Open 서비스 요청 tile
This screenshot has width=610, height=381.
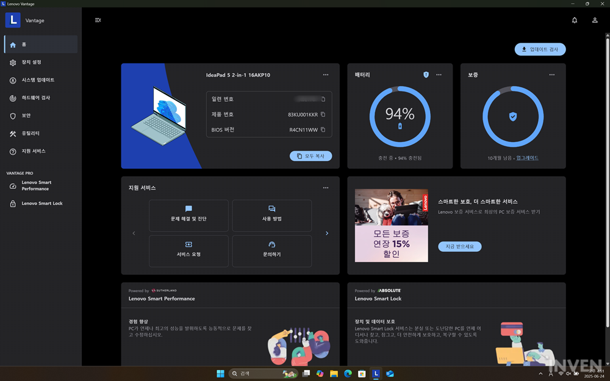click(x=188, y=251)
